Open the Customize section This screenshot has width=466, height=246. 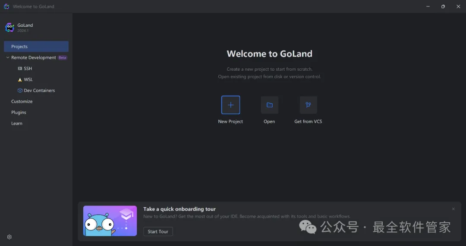click(22, 102)
